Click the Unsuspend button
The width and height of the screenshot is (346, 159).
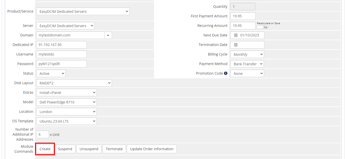point(89,149)
